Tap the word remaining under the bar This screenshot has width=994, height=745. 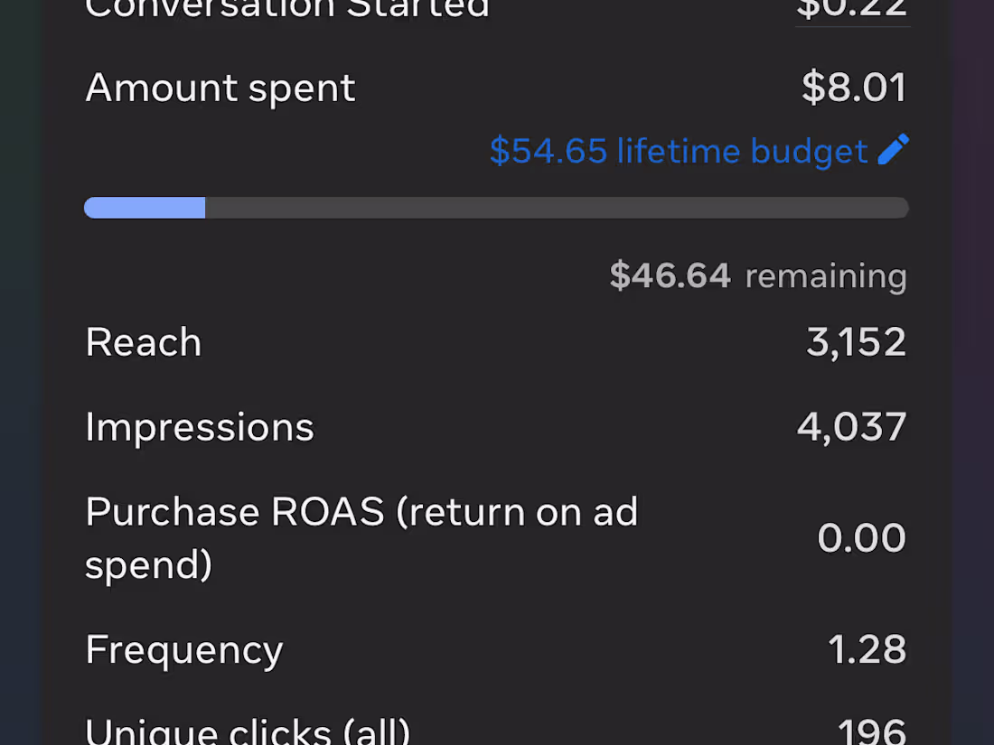click(825, 275)
